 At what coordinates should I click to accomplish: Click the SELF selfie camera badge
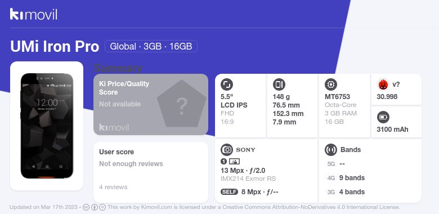(229, 192)
